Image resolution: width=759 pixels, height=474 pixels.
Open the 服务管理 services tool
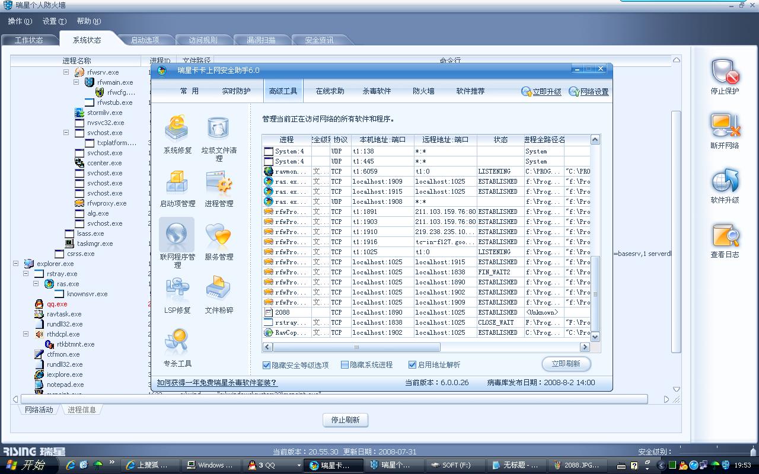point(219,241)
